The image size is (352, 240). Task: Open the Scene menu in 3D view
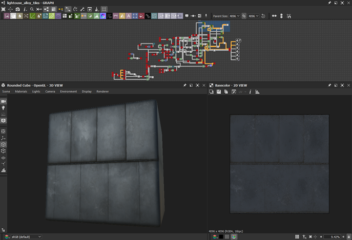6,92
